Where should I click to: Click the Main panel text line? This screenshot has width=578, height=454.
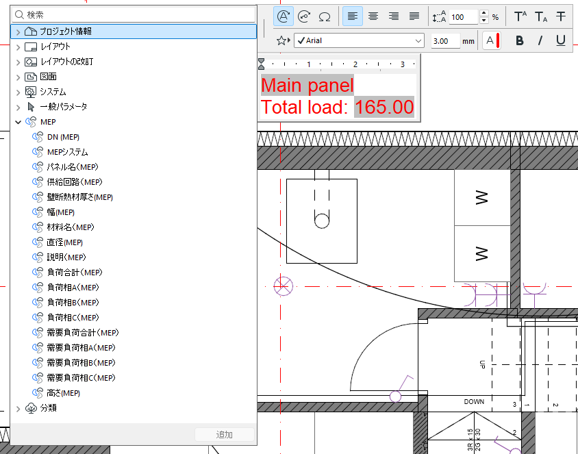click(x=307, y=85)
